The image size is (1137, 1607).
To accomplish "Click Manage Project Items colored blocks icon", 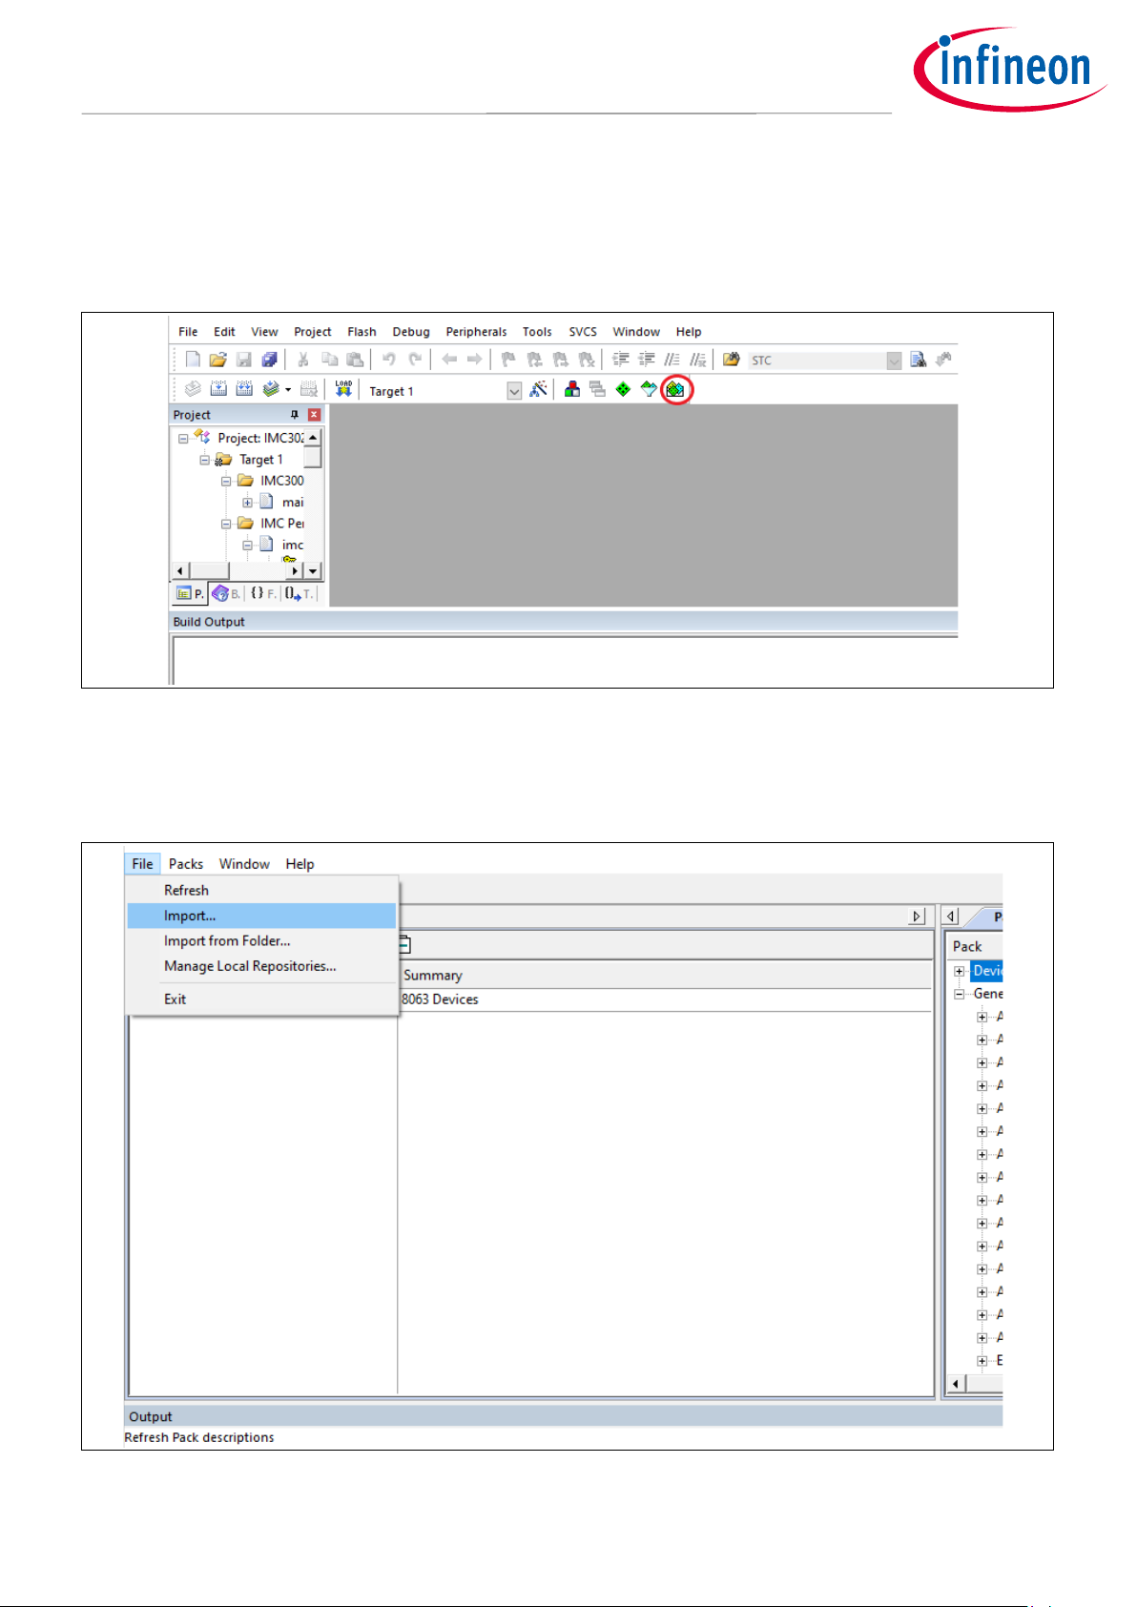I will click(x=572, y=389).
